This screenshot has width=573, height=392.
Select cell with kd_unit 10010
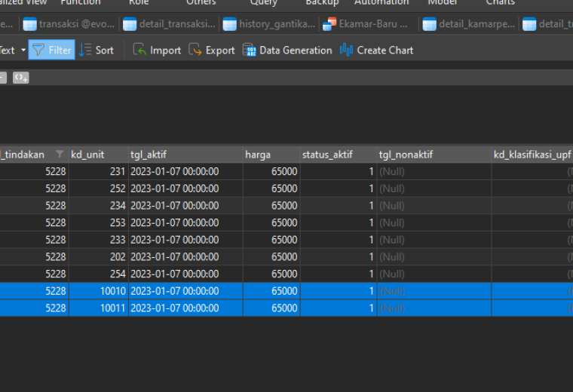tap(98, 291)
